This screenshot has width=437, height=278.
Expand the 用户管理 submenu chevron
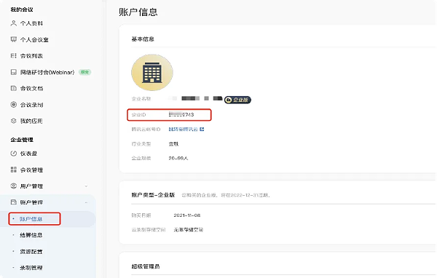tap(86, 186)
